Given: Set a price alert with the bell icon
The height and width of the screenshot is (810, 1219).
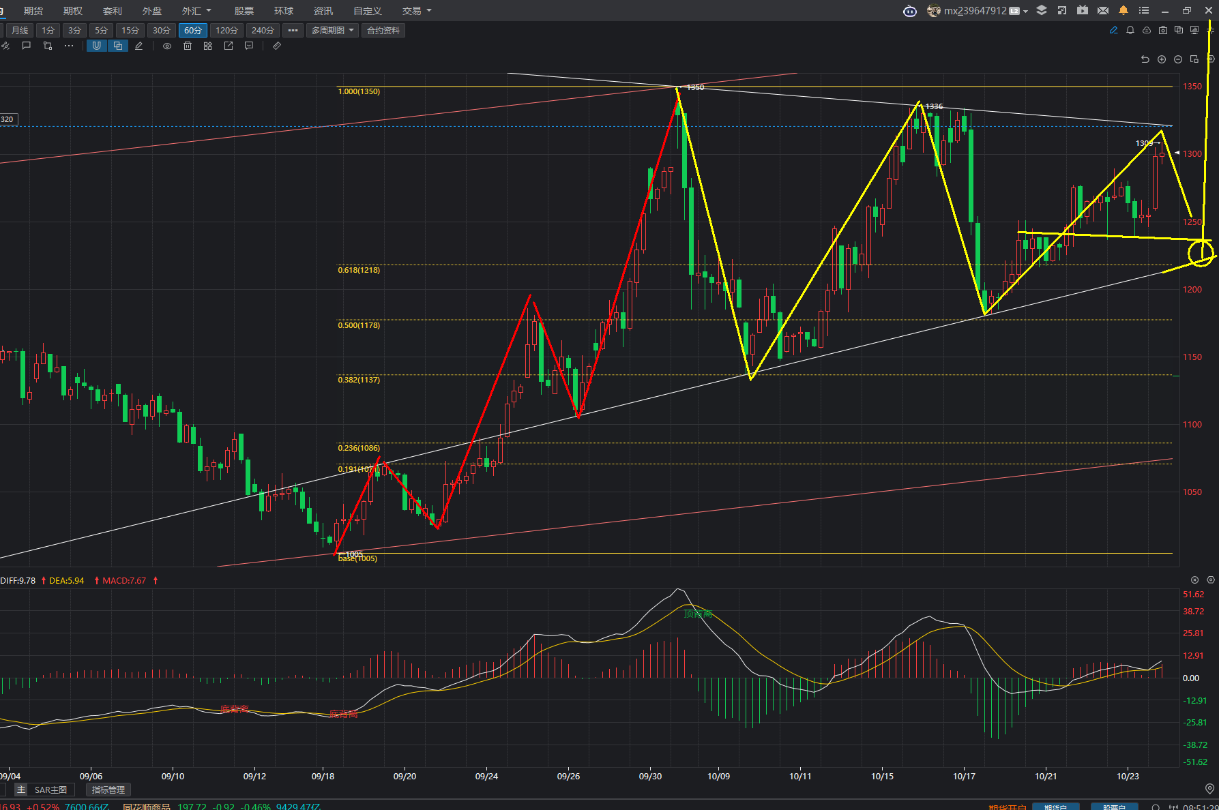Looking at the screenshot, I should [1130, 30].
